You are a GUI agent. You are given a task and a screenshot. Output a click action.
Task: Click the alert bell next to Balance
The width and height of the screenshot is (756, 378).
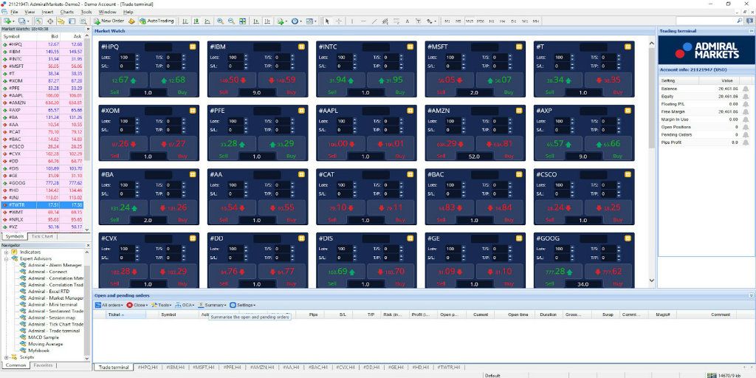point(746,89)
